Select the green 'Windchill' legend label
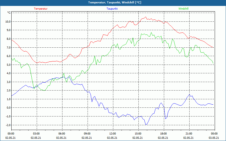Image resolution: width=226 pixels, height=141 pixels. 183,9
